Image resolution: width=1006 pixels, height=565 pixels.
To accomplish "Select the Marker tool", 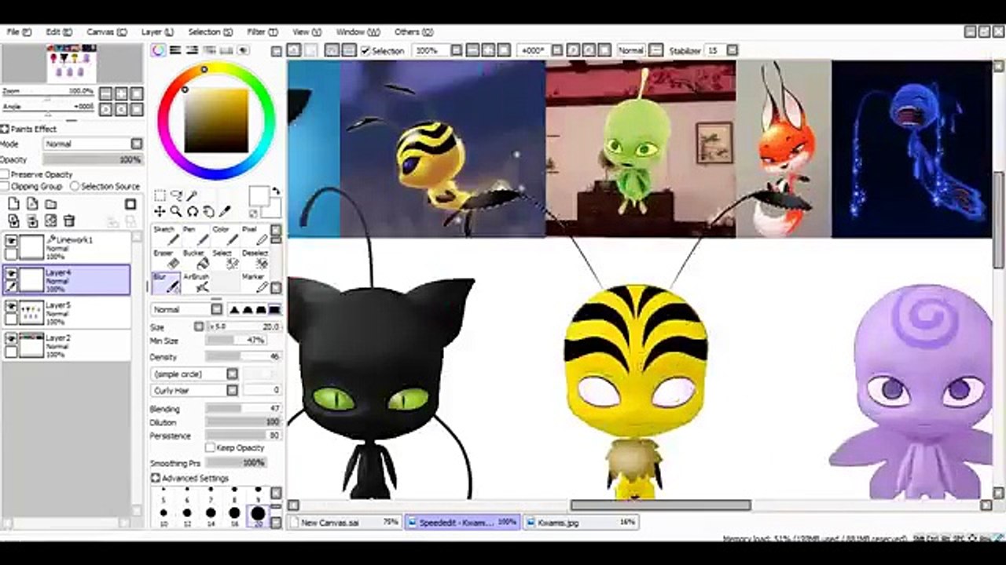I will pyautogui.click(x=255, y=282).
